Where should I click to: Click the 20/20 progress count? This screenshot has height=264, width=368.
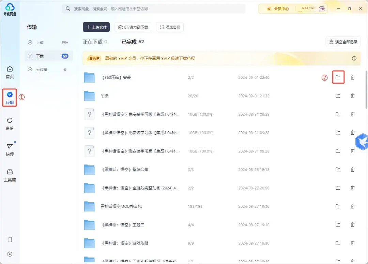pyautogui.click(x=193, y=96)
